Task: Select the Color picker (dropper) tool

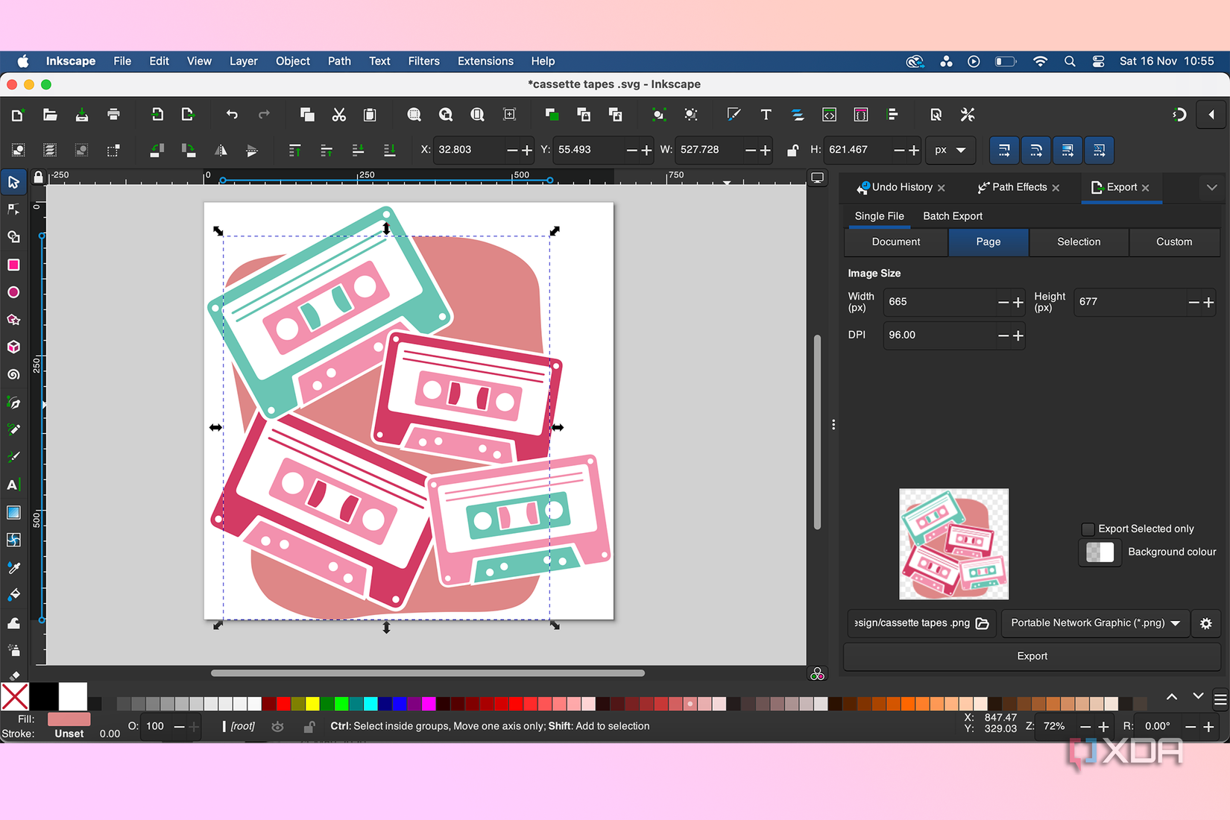Action: point(13,567)
